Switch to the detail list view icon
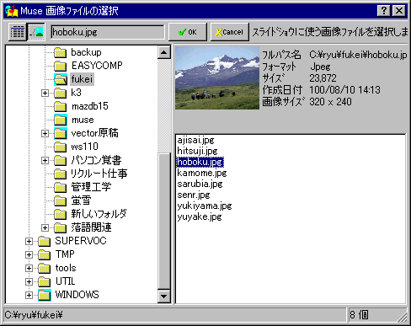Screen dimensions: 411x326 (18, 32)
